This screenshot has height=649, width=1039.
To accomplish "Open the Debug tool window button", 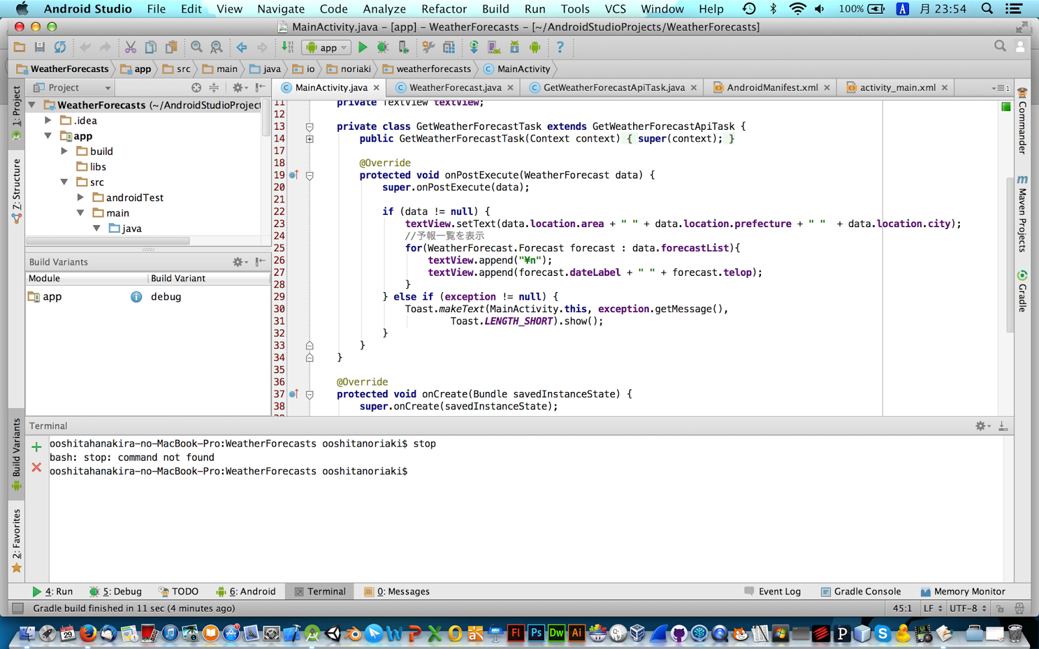I will point(116,591).
